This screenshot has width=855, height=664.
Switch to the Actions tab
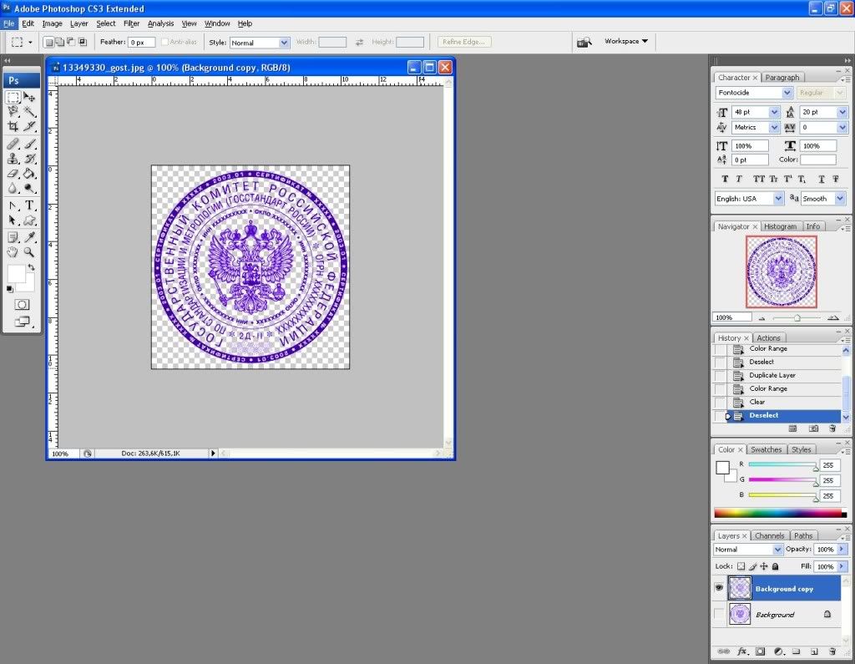(768, 338)
